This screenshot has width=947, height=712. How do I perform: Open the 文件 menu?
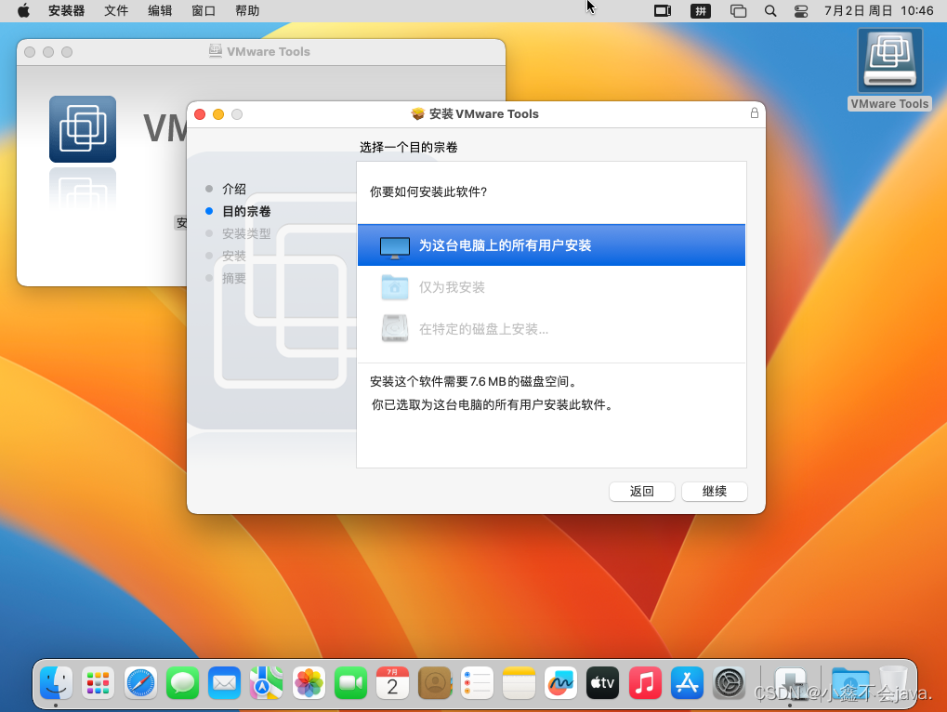(x=116, y=11)
